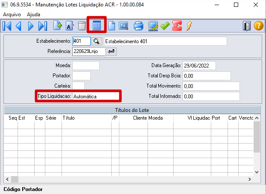The image size is (266, 194).
Task: Go to first record in toolbar
Action: (x=7, y=26)
